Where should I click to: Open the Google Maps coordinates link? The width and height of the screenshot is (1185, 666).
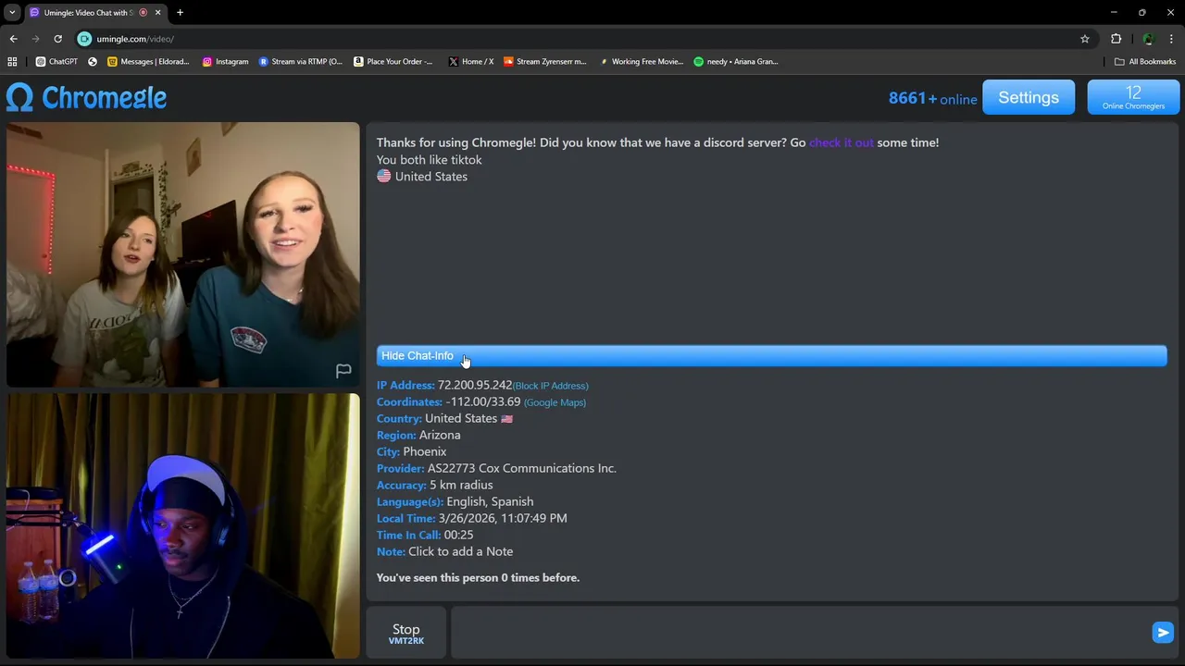click(555, 402)
